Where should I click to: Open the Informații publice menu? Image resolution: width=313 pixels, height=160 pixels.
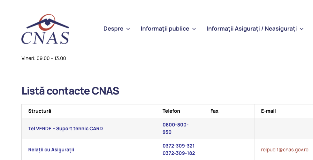coord(165,29)
